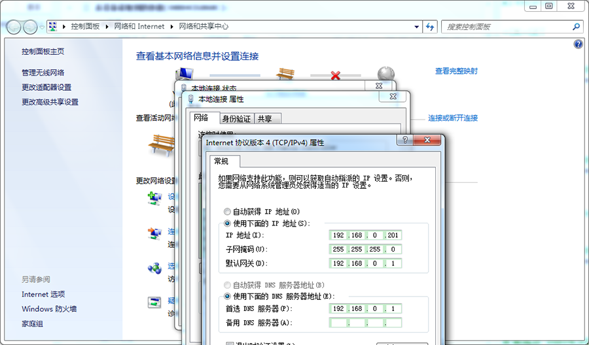Click the 查看完整映射 link

tap(456, 71)
